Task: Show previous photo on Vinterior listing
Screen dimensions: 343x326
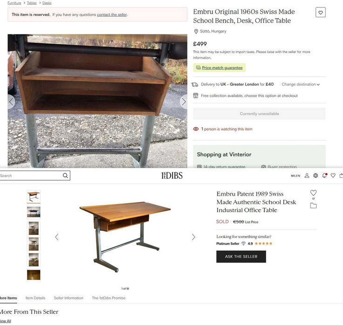Action: pyautogui.click(x=11, y=102)
